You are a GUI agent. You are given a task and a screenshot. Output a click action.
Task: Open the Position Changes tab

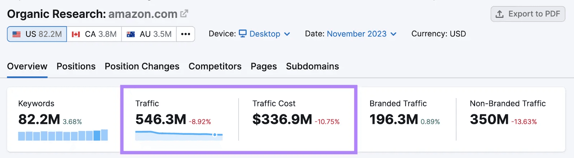point(142,66)
